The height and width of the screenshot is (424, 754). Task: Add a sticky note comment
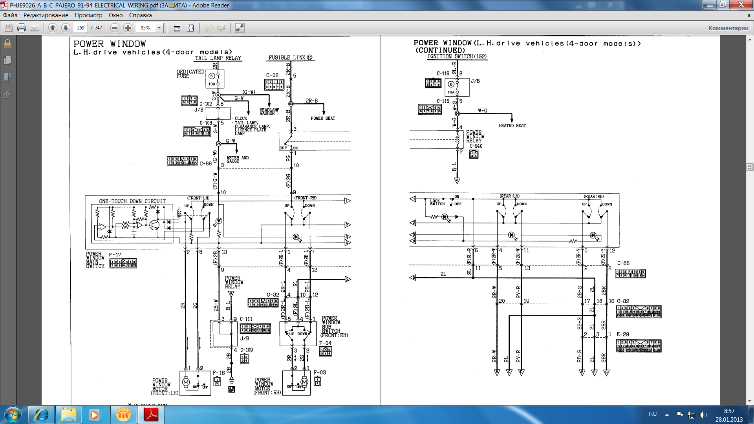pyautogui.click(x=208, y=28)
